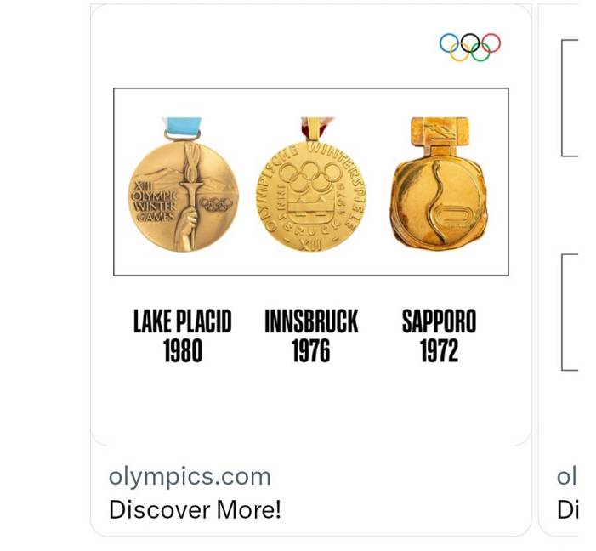596x551 pixels.
Task: Click the "Discover More!" link
Action: (195, 509)
